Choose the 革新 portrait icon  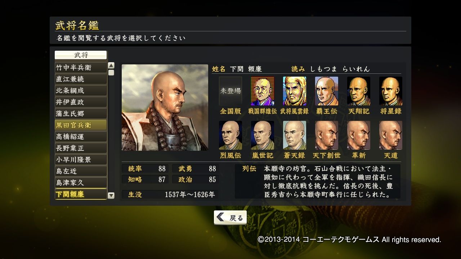[x=359, y=135]
